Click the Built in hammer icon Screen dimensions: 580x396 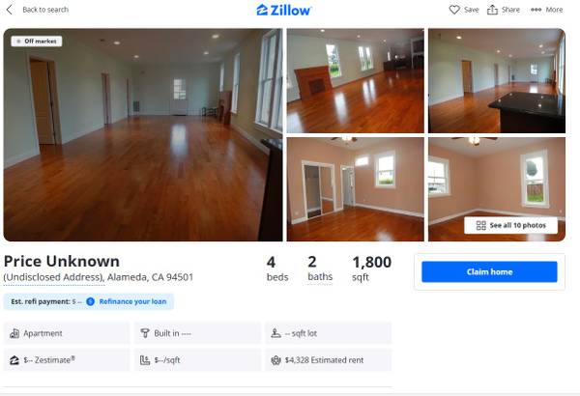(145, 333)
